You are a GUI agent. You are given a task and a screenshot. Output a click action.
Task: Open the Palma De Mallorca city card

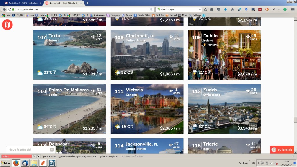(x=70, y=109)
